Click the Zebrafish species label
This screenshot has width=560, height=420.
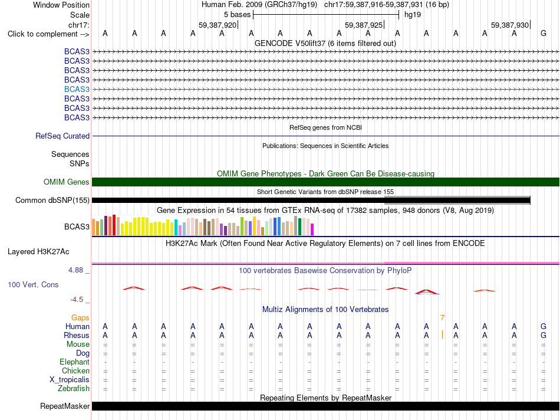(x=74, y=388)
